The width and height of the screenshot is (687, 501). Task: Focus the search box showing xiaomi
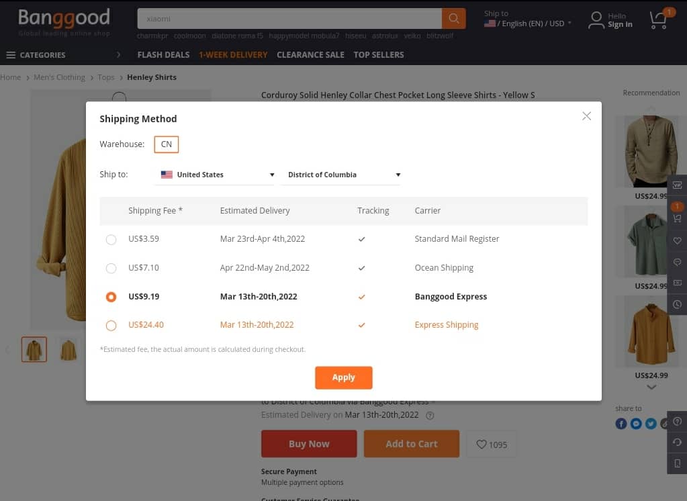coord(289,18)
